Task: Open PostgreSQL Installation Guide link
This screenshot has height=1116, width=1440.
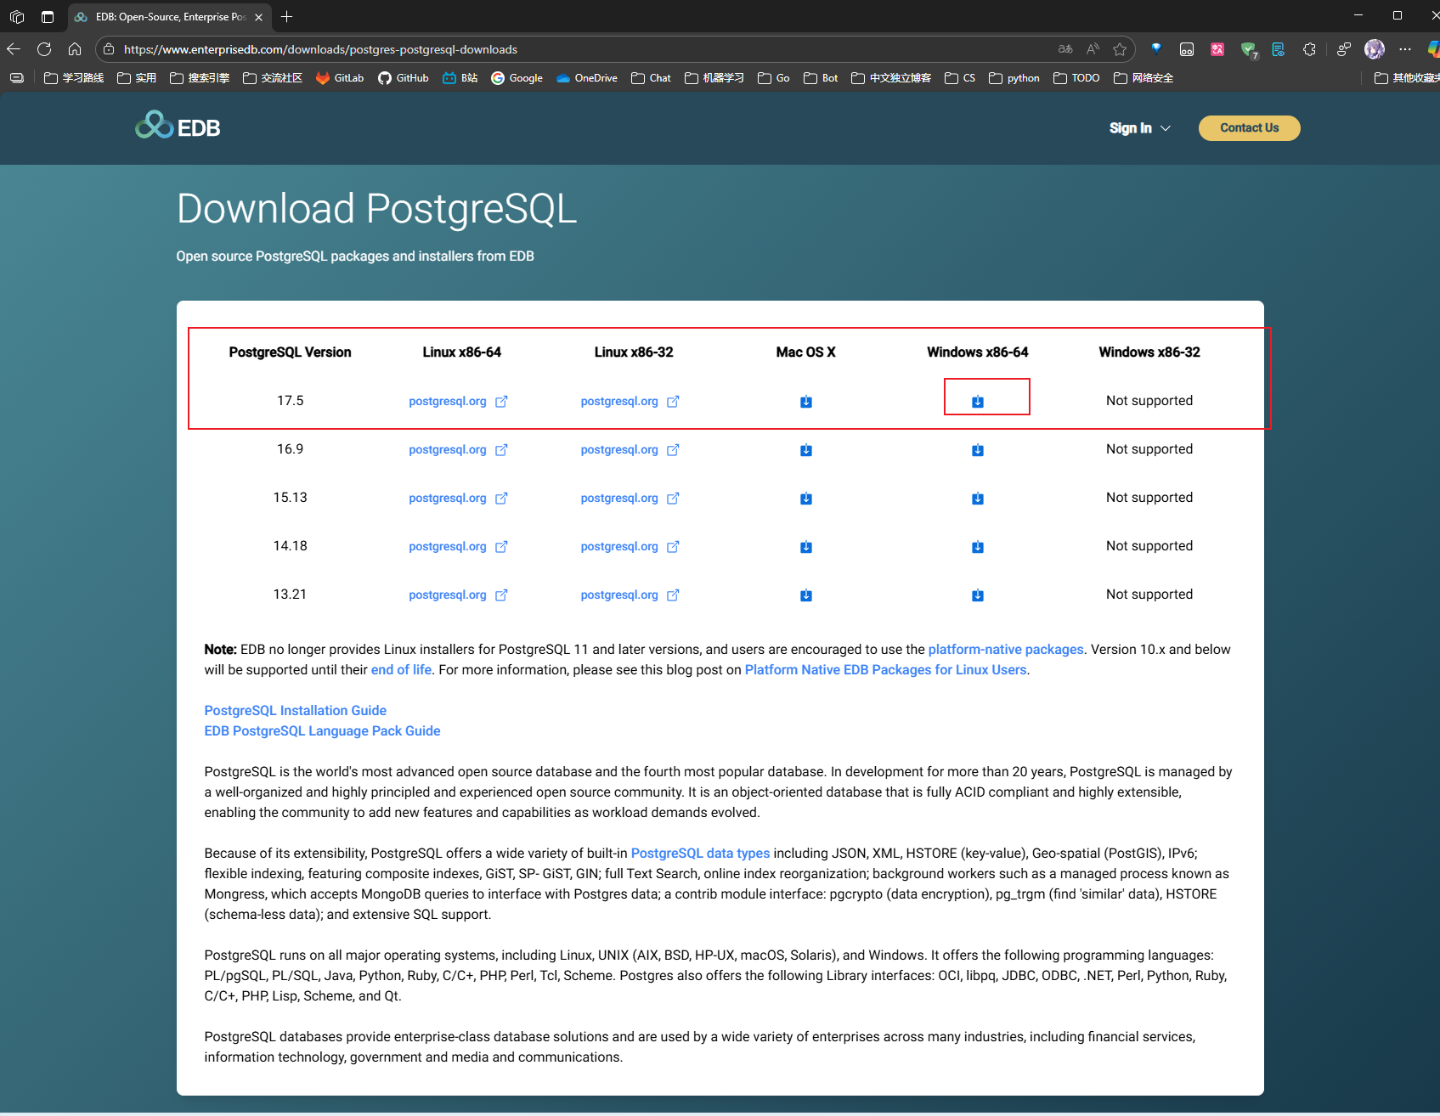Action: coord(295,711)
